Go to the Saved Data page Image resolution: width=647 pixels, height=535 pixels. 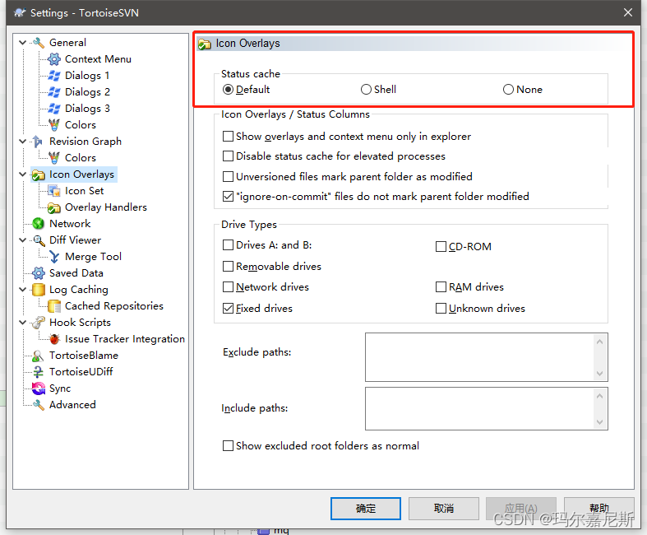click(76, 273)
